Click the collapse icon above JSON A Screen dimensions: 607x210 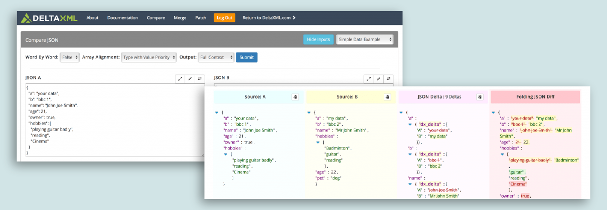(x=190, y=78)
